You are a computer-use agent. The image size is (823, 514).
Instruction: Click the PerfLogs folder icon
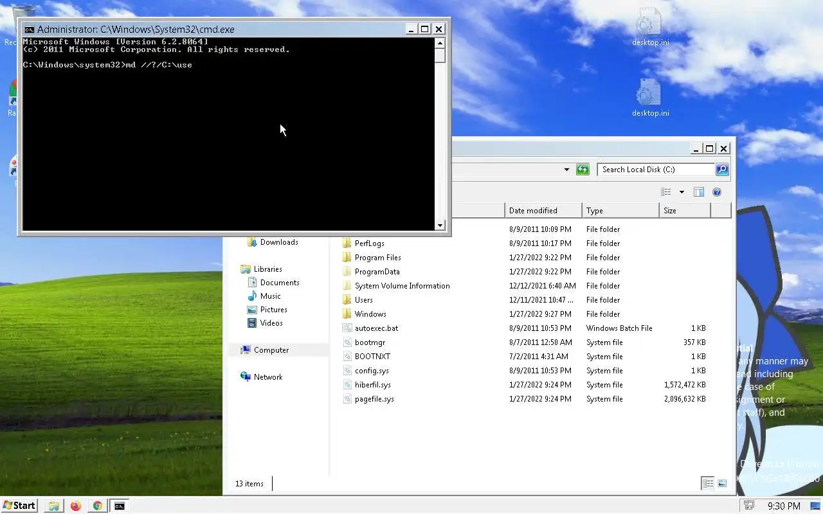[x=347, y=244]
